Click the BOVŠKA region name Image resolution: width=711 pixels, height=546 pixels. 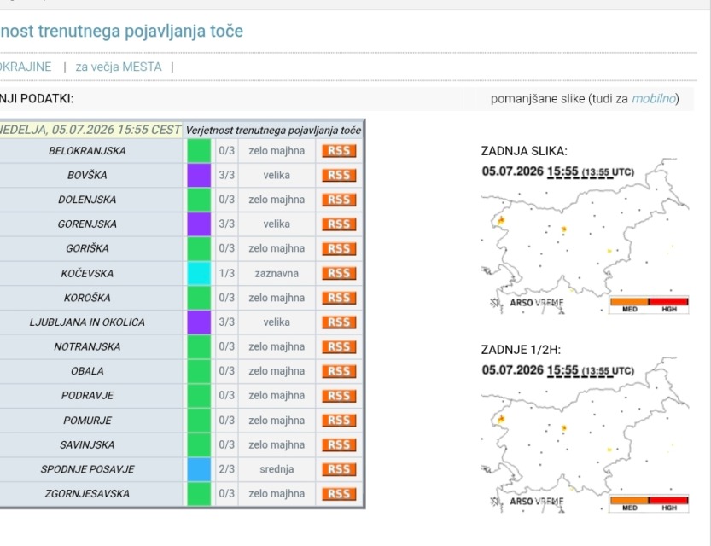click(x=87, y=176)
